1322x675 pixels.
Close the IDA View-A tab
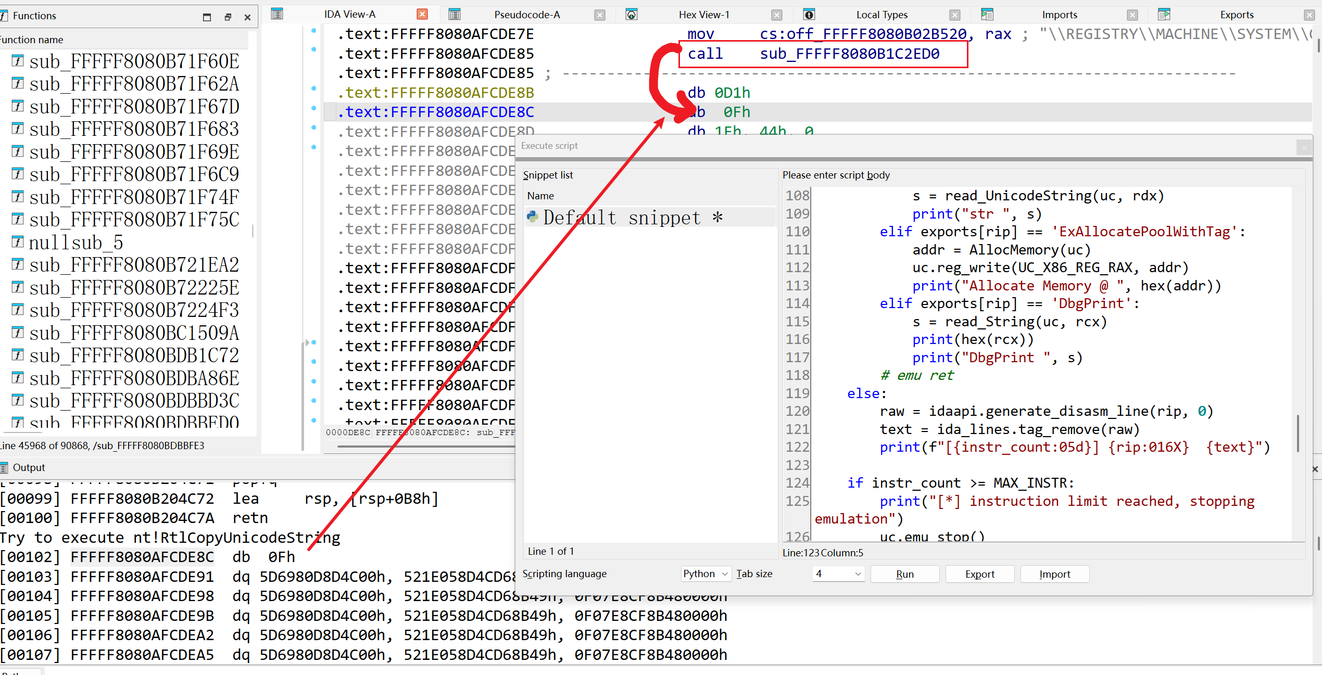click(422, 14)
